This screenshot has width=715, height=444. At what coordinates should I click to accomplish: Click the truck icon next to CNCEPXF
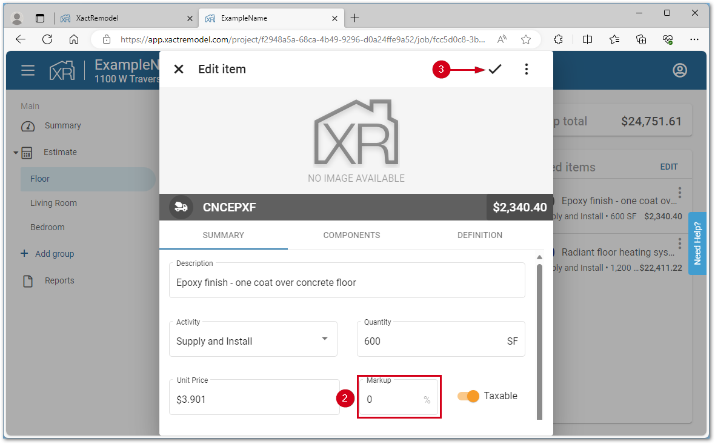point(180,207)
